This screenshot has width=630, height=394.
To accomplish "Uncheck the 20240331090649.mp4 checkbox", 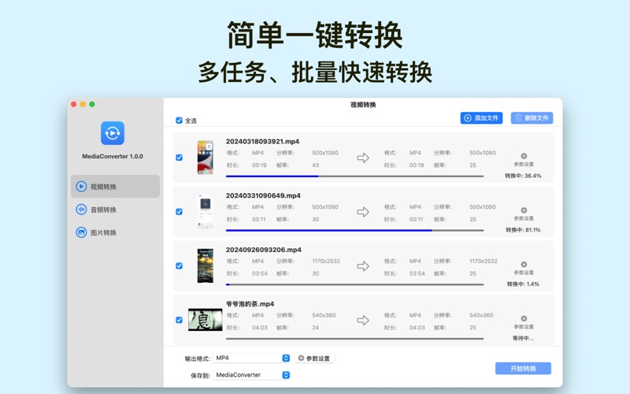I will tap(180, 212).
